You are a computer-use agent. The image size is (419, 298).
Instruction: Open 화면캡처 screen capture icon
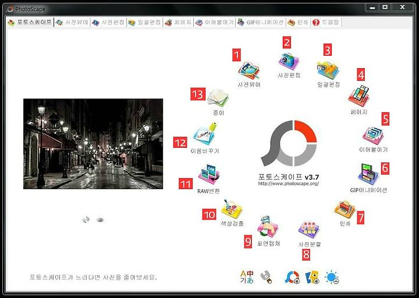268,226
